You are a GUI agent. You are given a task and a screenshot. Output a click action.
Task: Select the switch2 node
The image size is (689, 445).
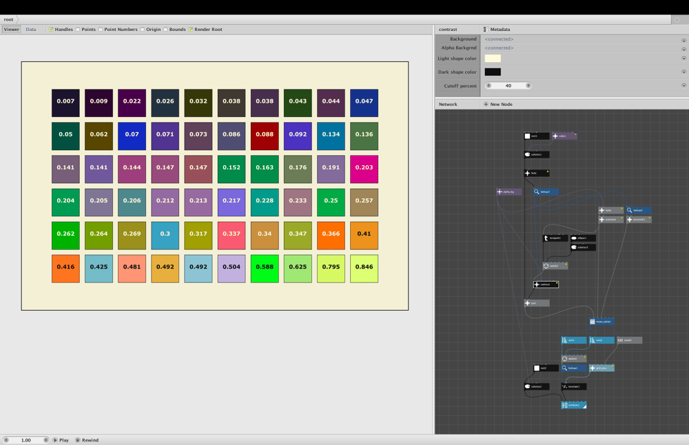tap(574, 359)
